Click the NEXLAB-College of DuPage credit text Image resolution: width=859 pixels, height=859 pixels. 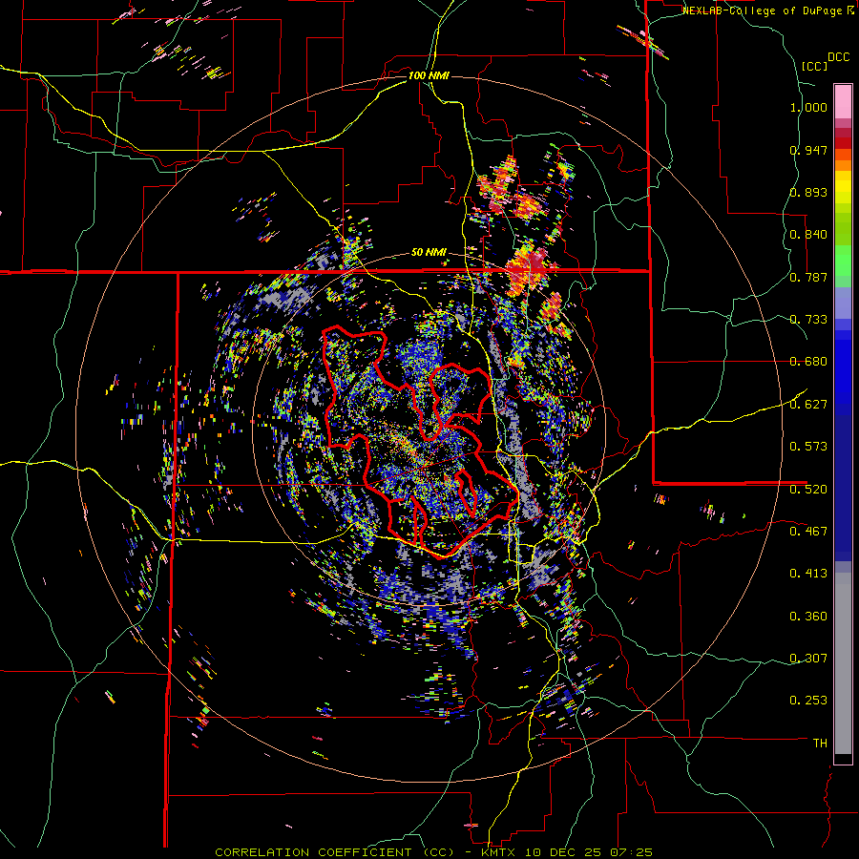click(762, 10)
